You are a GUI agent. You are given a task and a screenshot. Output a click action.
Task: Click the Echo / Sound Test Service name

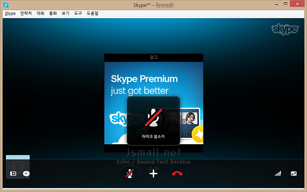click(x=153, y=162)
